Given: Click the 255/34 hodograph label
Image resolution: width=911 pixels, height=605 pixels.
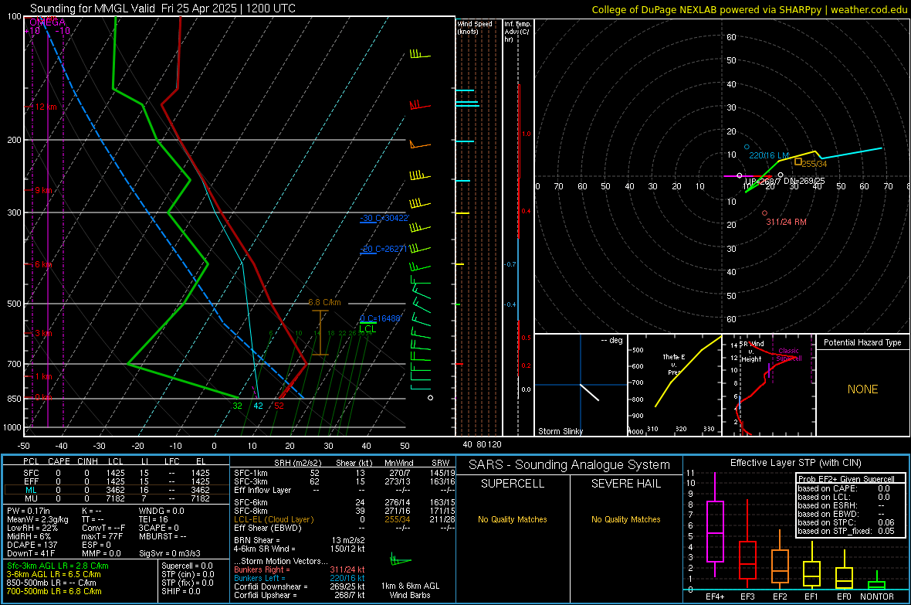Looking at the screenshot, I should [x=814, y=164].
